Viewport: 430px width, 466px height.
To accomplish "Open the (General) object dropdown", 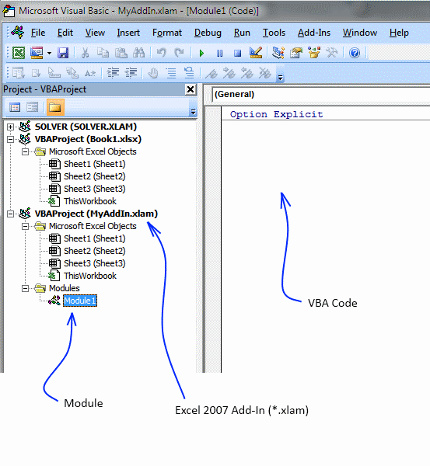I will point(321,95).
